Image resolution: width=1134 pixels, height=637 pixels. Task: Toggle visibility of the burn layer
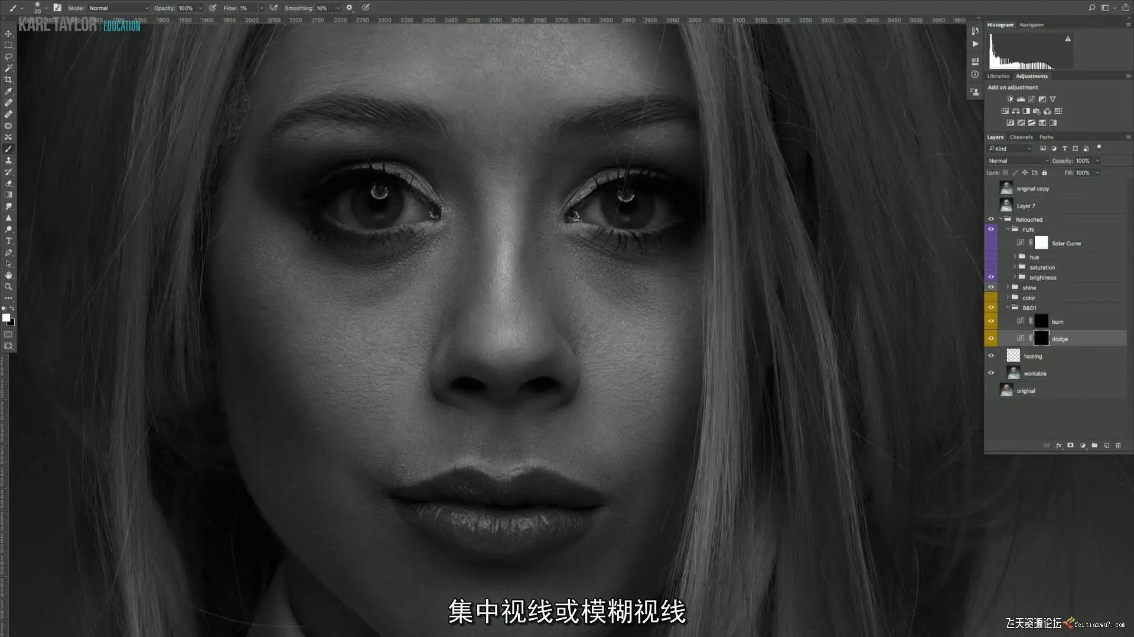991,321
